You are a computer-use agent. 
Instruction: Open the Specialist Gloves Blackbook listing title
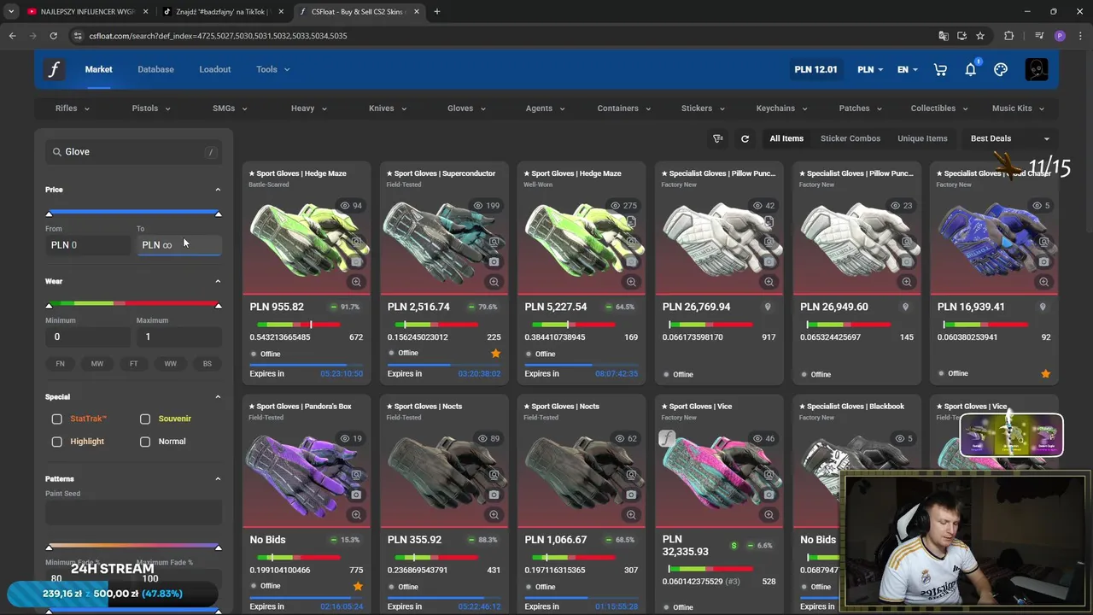pyautogui.click(x=852, y=407)
